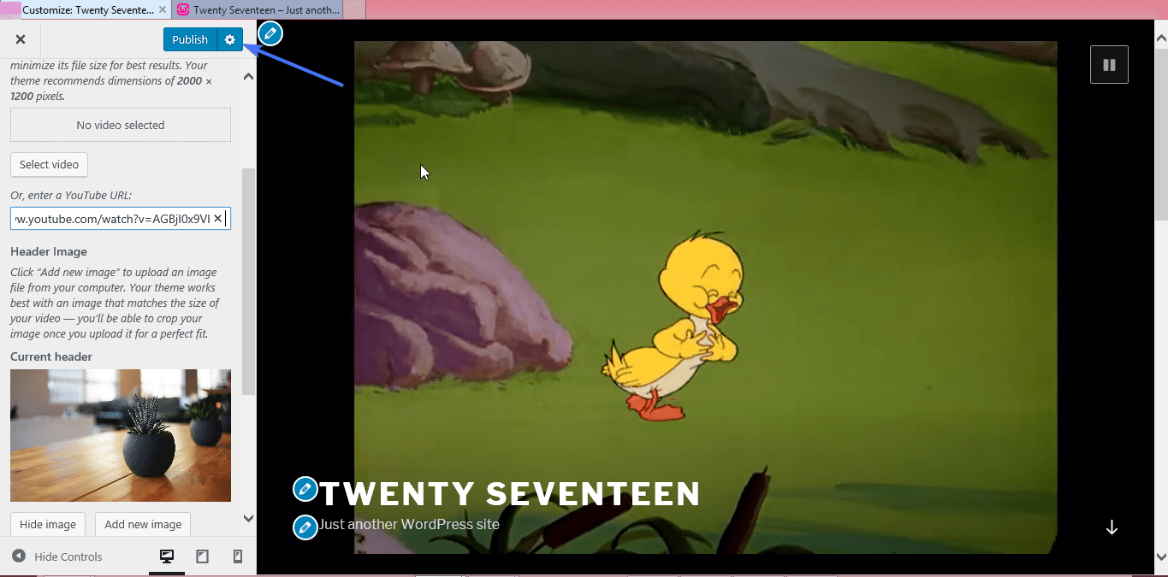Click the Select video button
1168x577 pixels.
[x=49, y=164]
